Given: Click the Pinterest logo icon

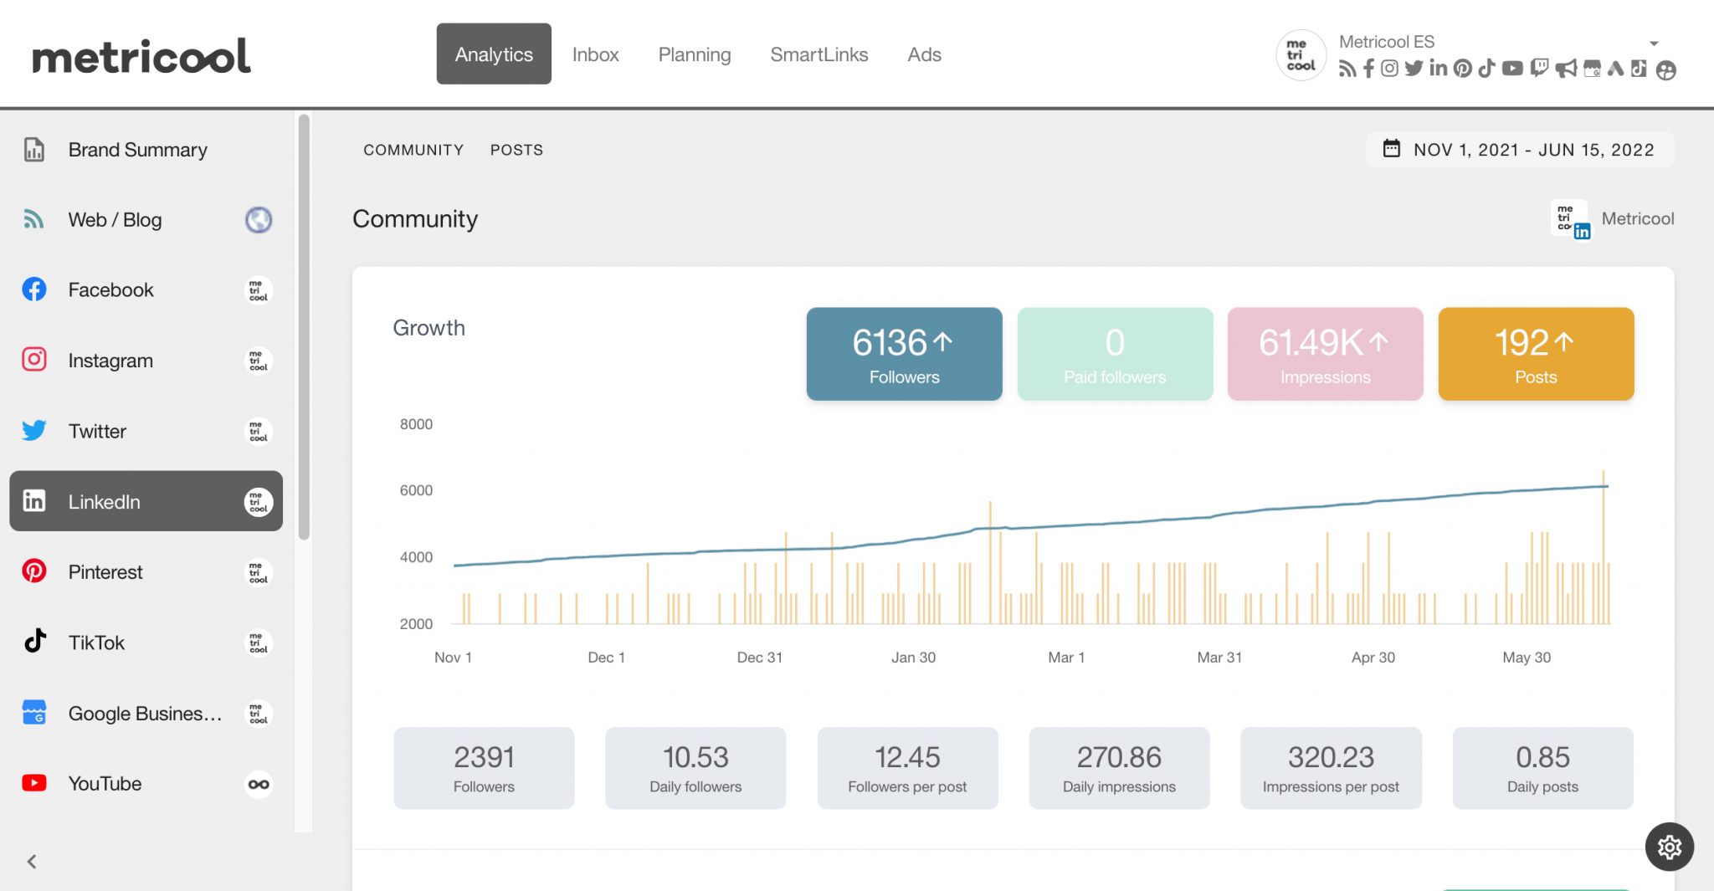Looking at the screenshot, I should tap(34, 571).
